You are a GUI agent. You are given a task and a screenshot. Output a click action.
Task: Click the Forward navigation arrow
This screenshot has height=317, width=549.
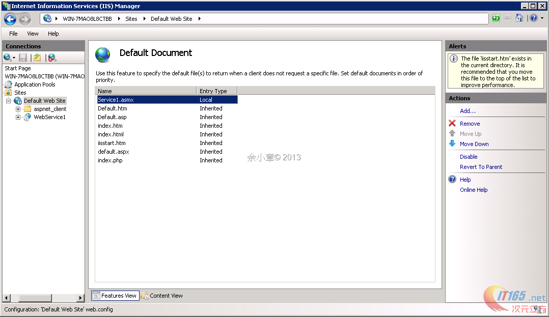(x=25, y=19)
